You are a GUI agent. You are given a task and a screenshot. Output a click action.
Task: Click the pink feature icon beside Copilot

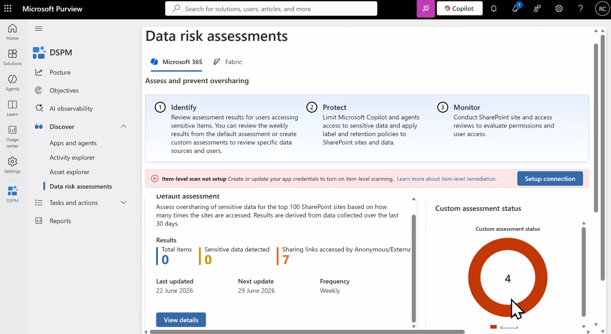point(426,8)
